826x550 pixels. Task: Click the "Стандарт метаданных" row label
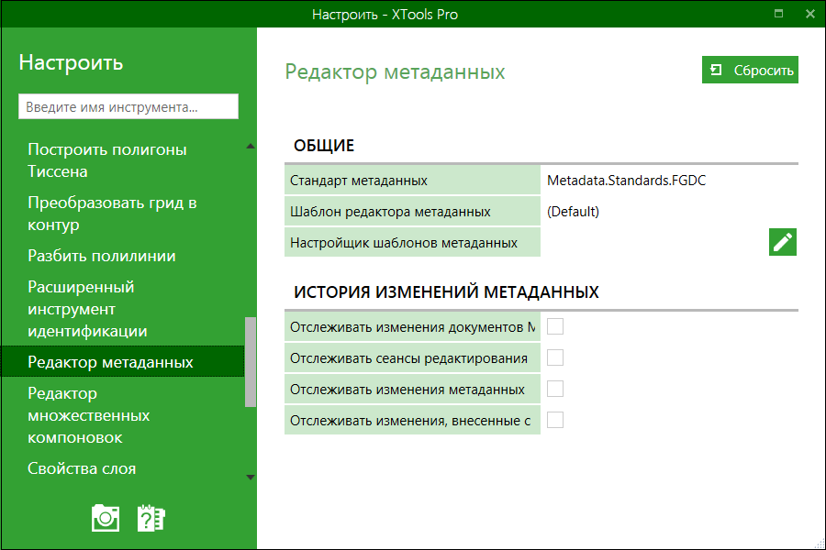412,181
